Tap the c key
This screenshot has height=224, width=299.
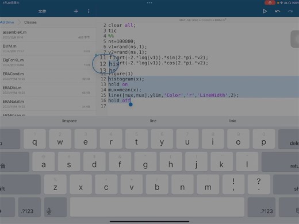[x=106, y=184]
